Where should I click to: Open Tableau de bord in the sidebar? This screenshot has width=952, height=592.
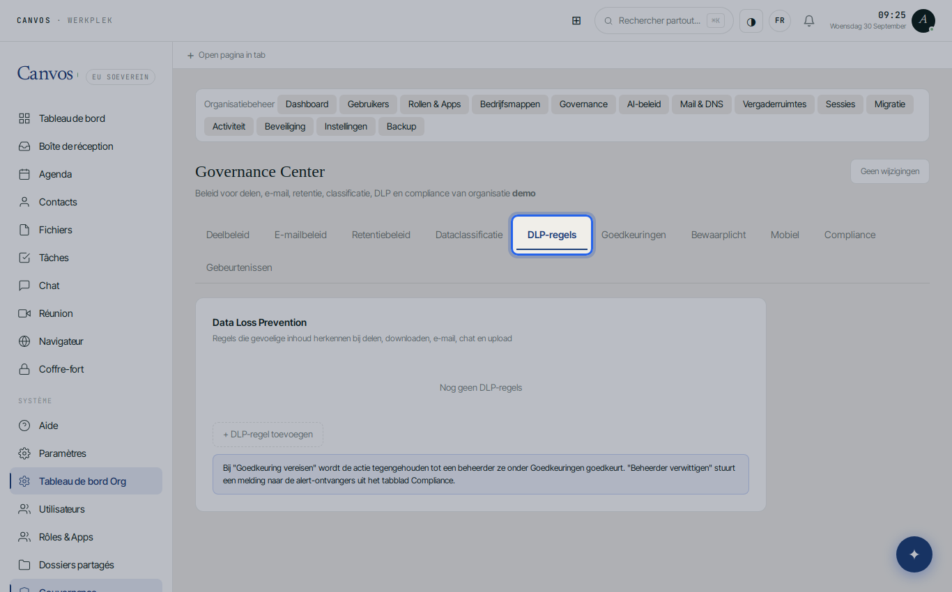(86, 118)
